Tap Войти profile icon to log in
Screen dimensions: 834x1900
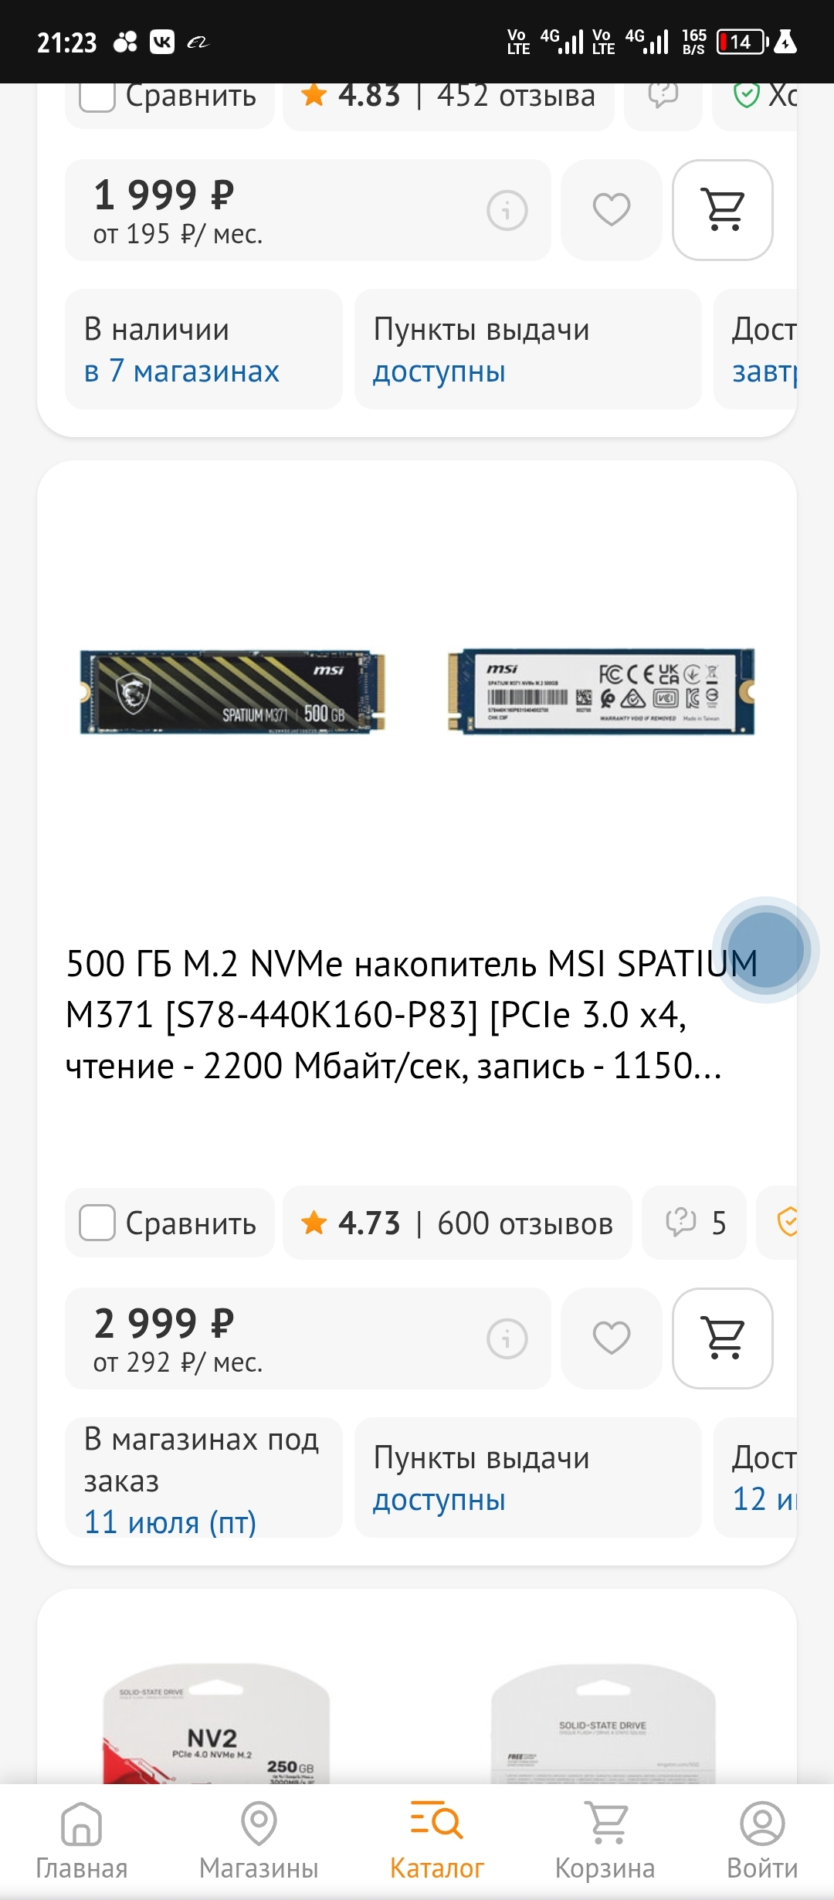click(762, 1841)
